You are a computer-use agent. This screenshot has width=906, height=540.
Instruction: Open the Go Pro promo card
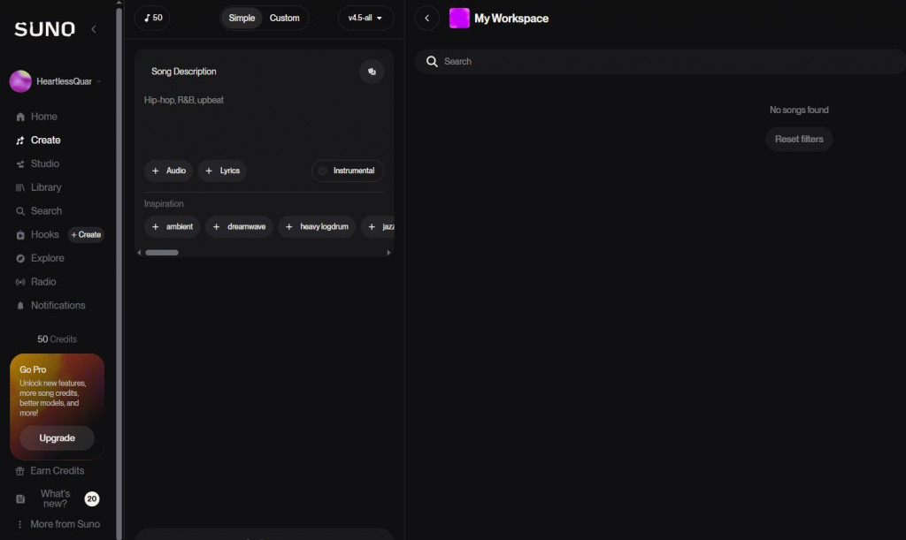click(x=57, y=407)
